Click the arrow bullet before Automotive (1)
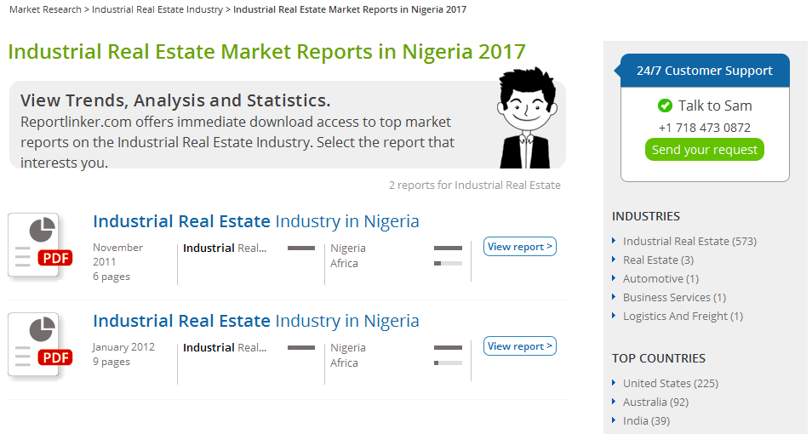812x434 pixels. (614, 278)
